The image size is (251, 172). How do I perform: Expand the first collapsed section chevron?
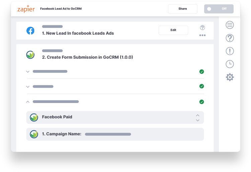[x=28, y=72]
